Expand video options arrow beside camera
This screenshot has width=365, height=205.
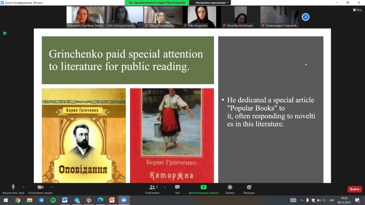(x=51, y=187)
